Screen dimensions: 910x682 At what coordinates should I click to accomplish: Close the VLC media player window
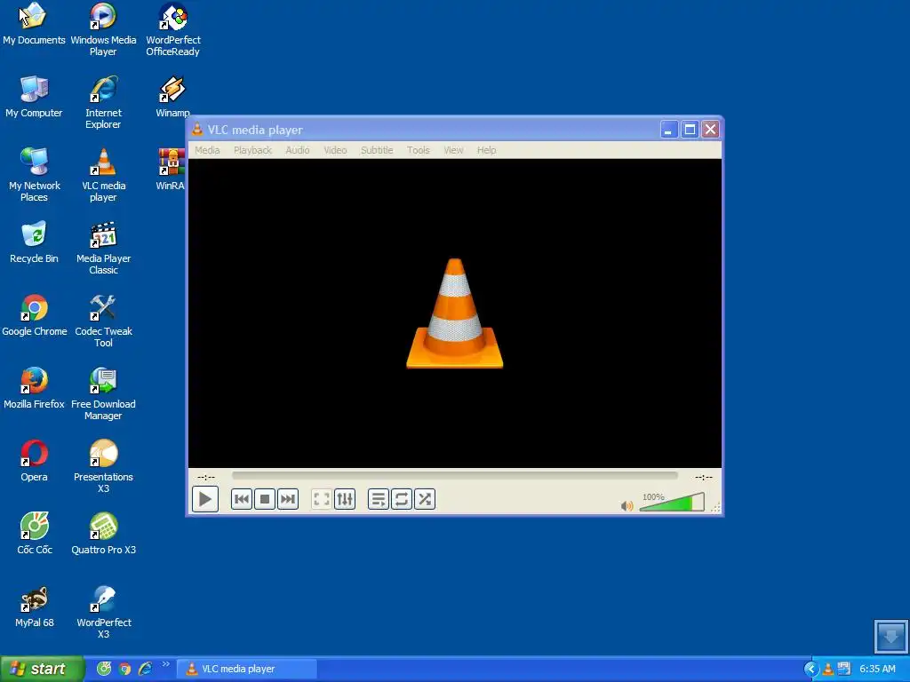click(x=710, y=130)
